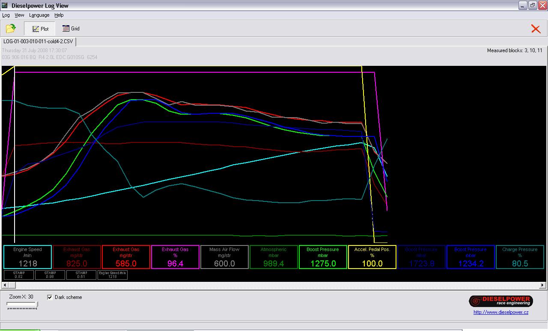Click the horizontal scrollbar track

click(x=274, y=285)
